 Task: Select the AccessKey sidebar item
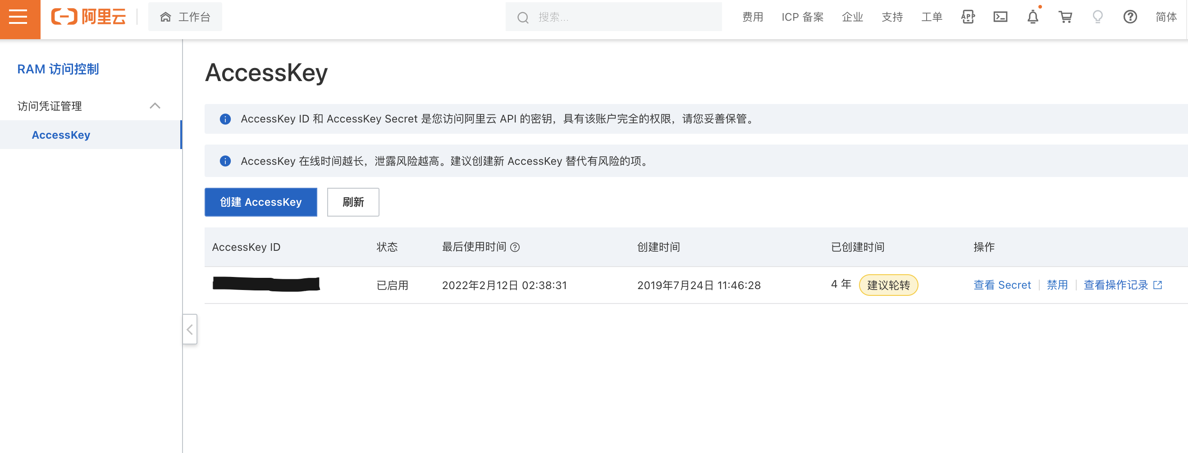61,135
